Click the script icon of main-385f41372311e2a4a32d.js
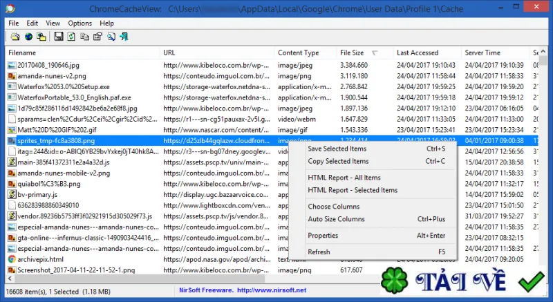Screen dimensions: 553x302 [12, 162]
